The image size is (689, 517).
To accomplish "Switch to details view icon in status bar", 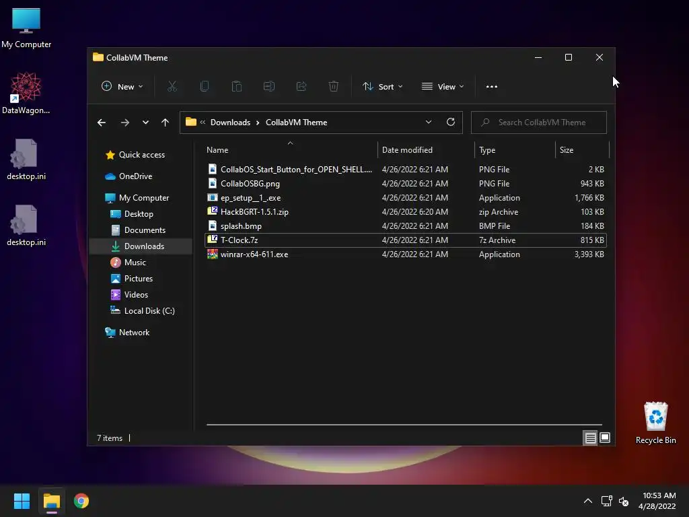I will [590, 438].
